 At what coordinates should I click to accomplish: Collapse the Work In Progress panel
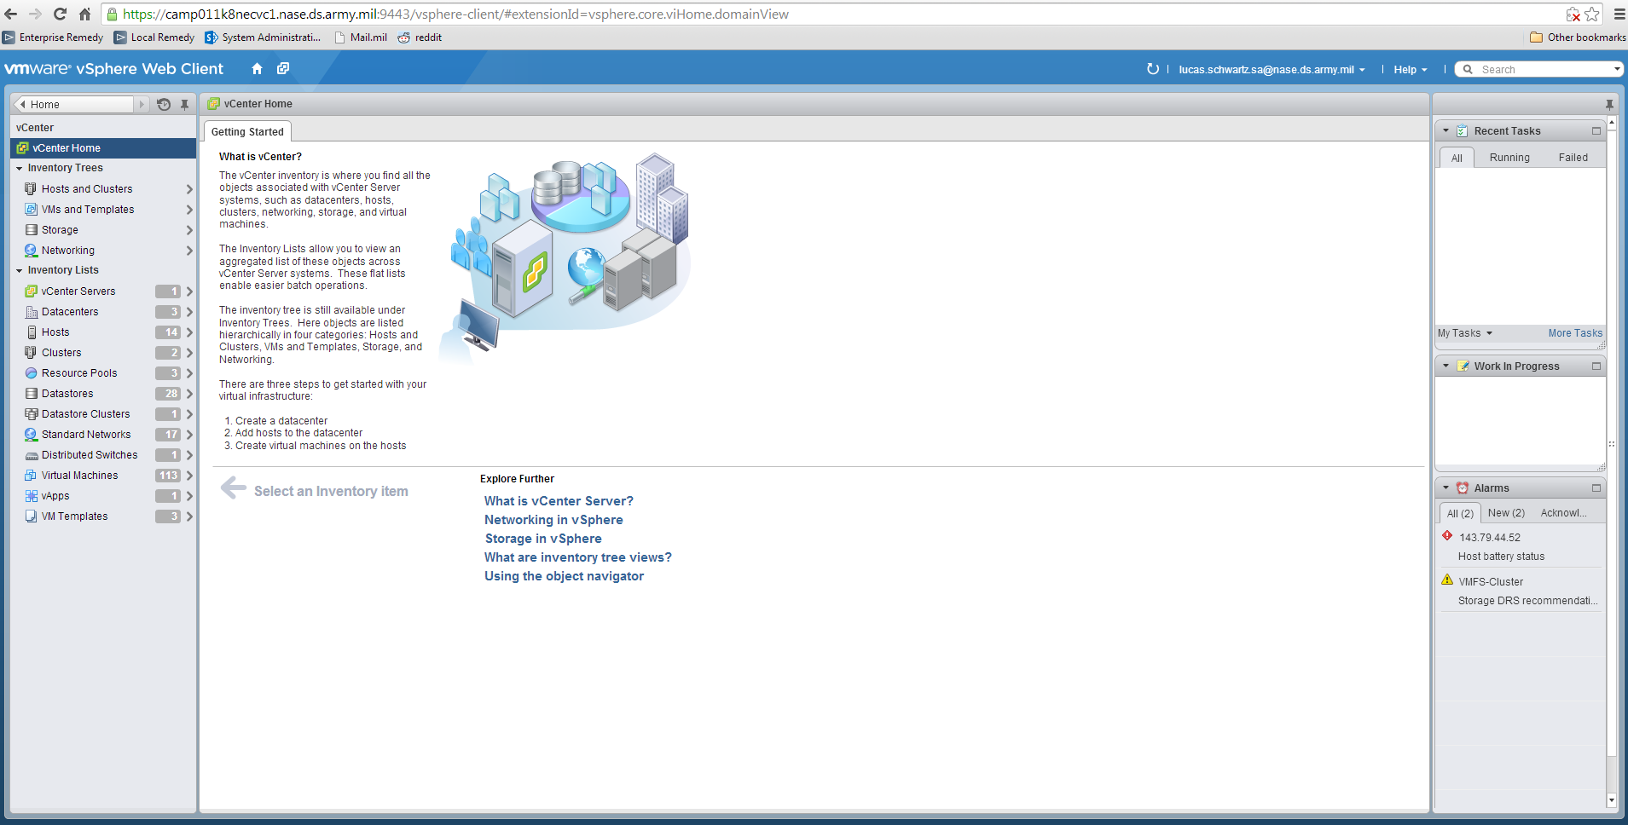tap(1446, 366)
